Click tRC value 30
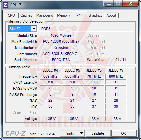This screenshot has width=141, height=140. [50, 106]
